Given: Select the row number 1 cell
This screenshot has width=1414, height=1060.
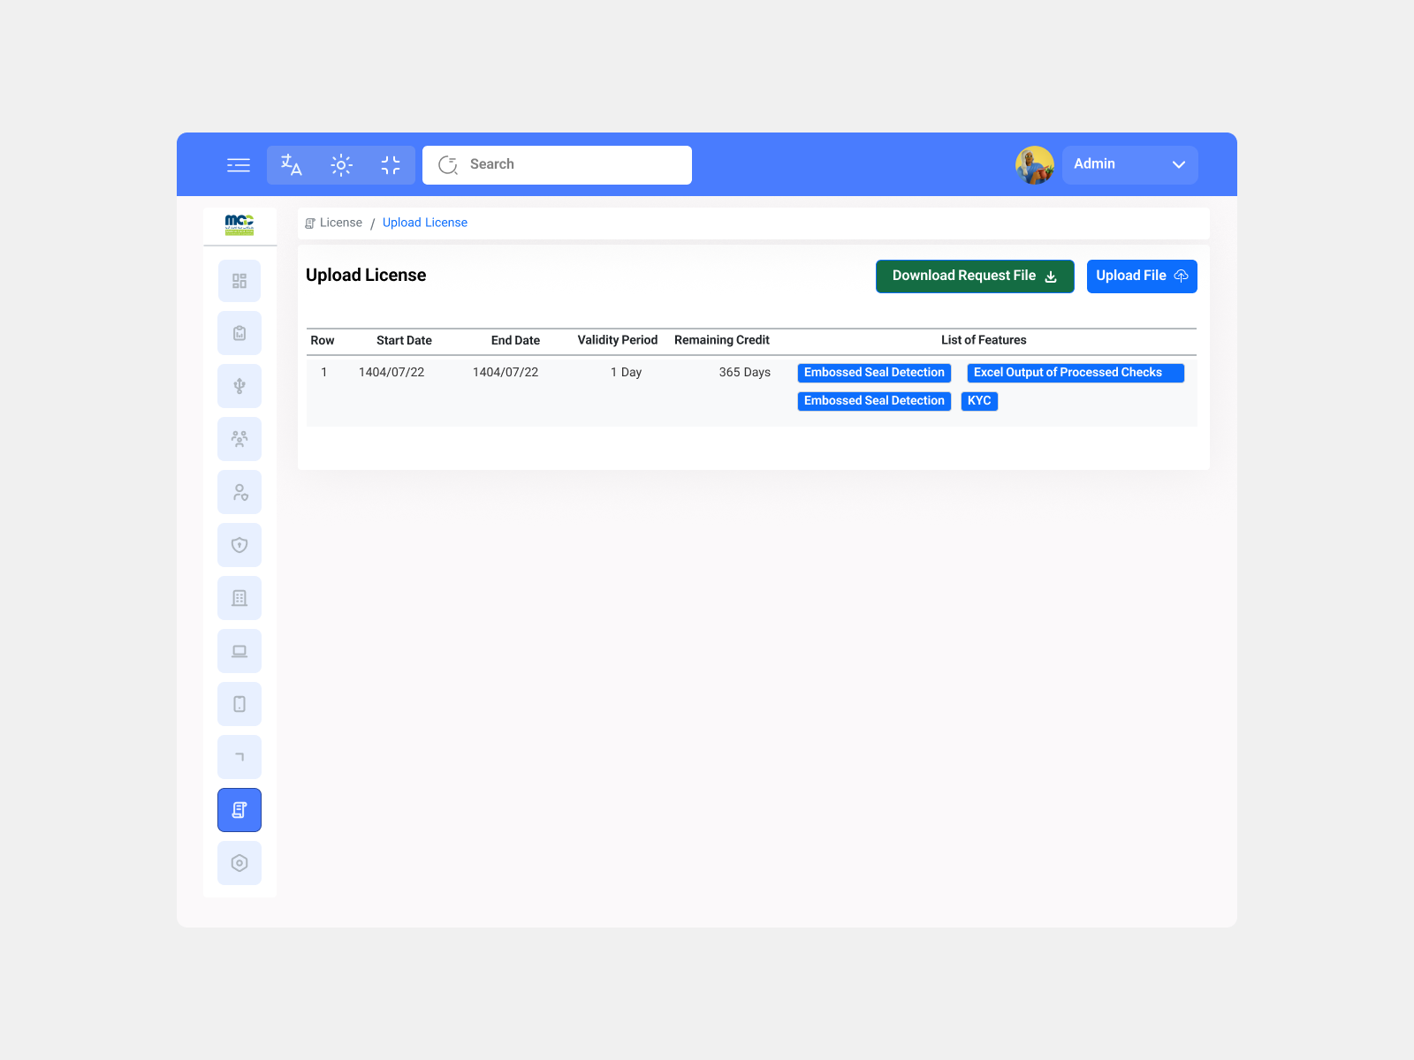Looking at the screenshot, I should 324,373.
